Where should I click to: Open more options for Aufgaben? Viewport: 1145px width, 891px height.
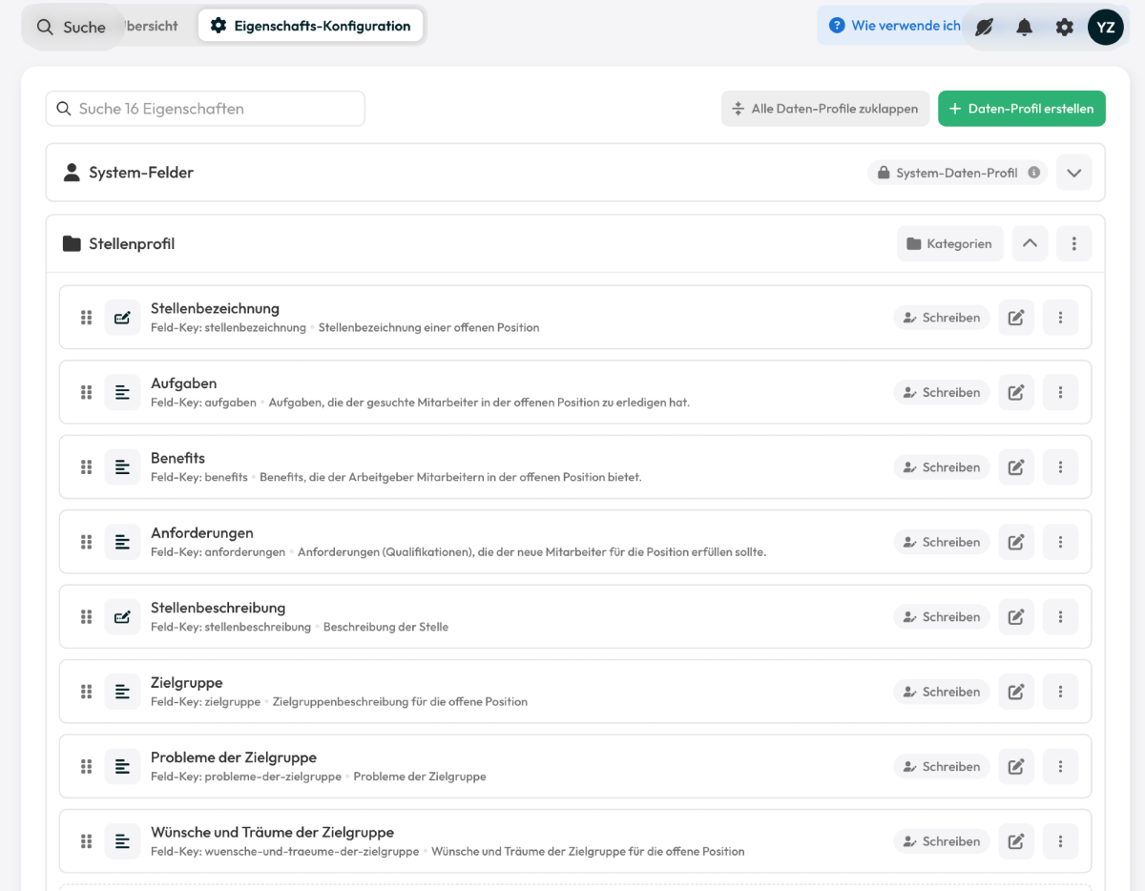[1060, 392]
